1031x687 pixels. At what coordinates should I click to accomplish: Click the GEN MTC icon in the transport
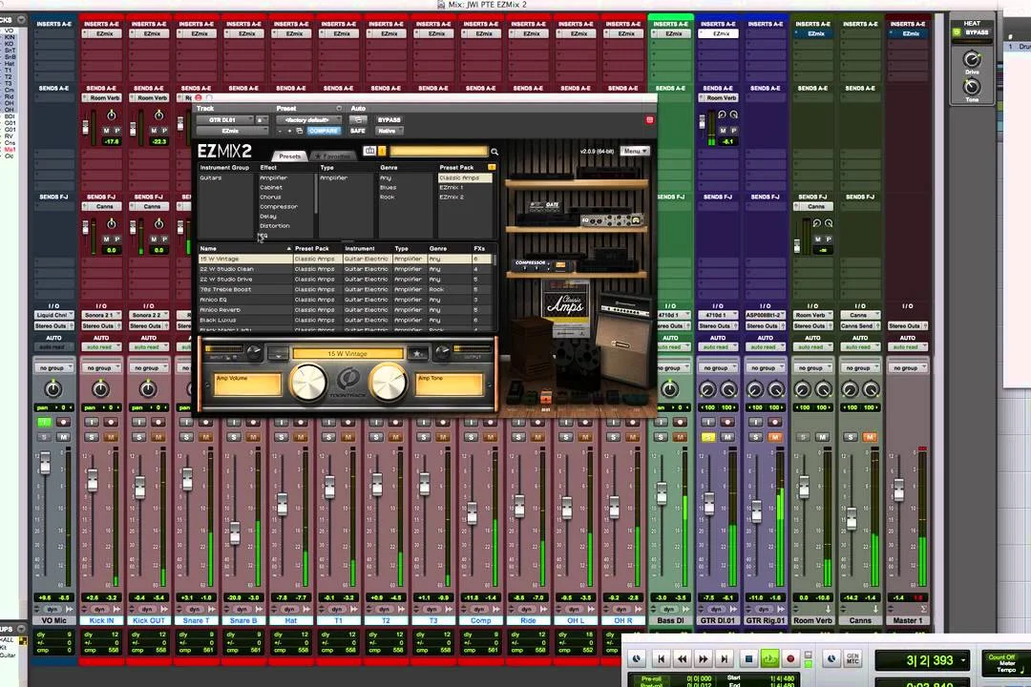click(x=852, y=659)
